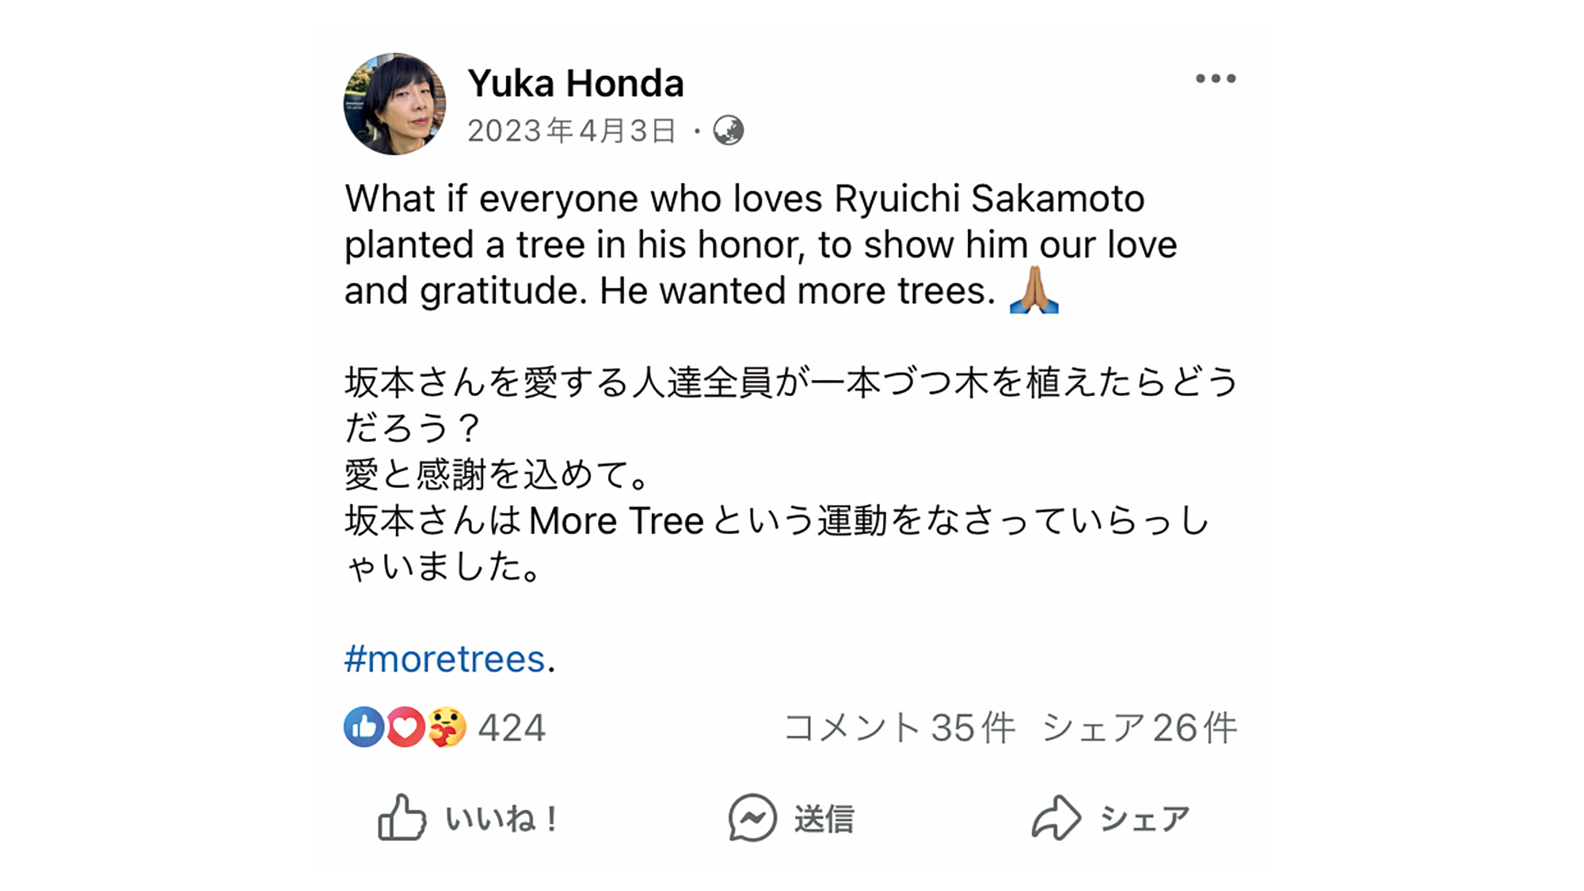Image resolution: width=1584 pixels, height=891 pixels.
Task: Click the English post text about Ryuichi Sakamoto
Action: pos(760,245)
